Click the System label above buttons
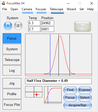The height and width of the screenshot is (112, 98). (13, 18)
